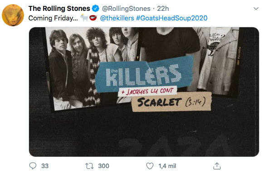Click the Scarlet (3:14) label in image
This screenshot has height=173, width=264.
click(x=171, y=102)
